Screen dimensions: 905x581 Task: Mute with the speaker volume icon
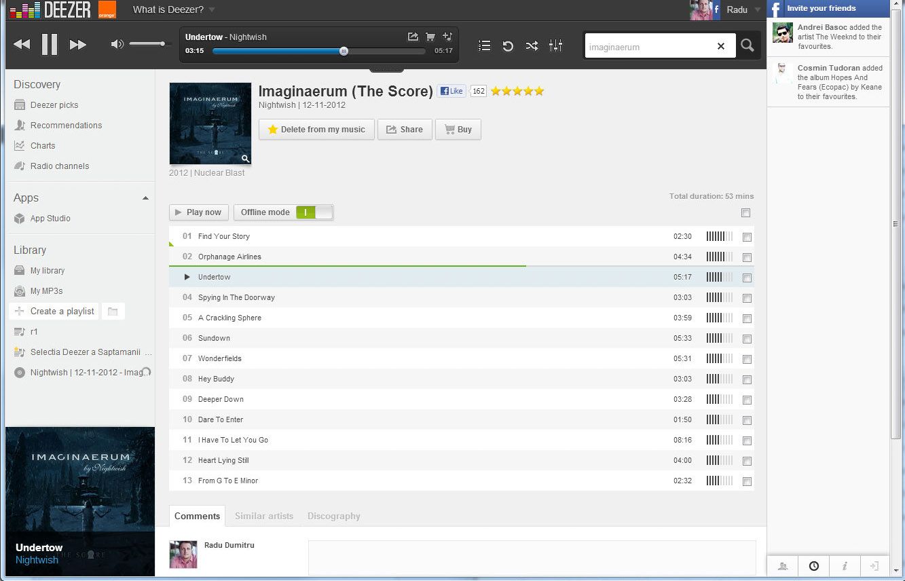(117, 44)
